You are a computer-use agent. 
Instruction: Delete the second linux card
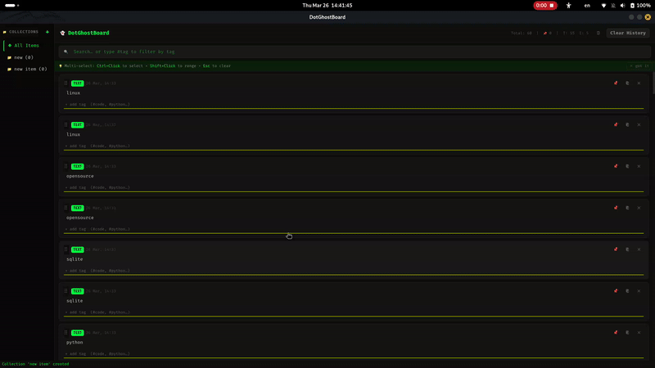(639, 125)
